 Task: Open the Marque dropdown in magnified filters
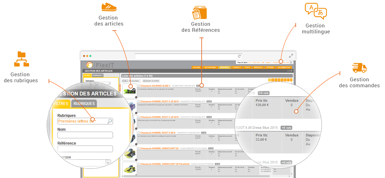(x=108, y=163)
